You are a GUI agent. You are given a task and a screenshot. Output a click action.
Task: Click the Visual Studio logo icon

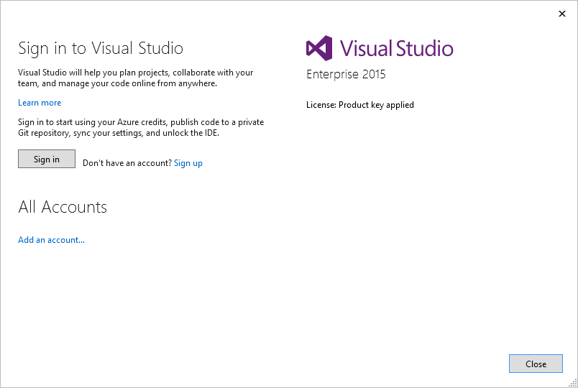coord(319,48)
